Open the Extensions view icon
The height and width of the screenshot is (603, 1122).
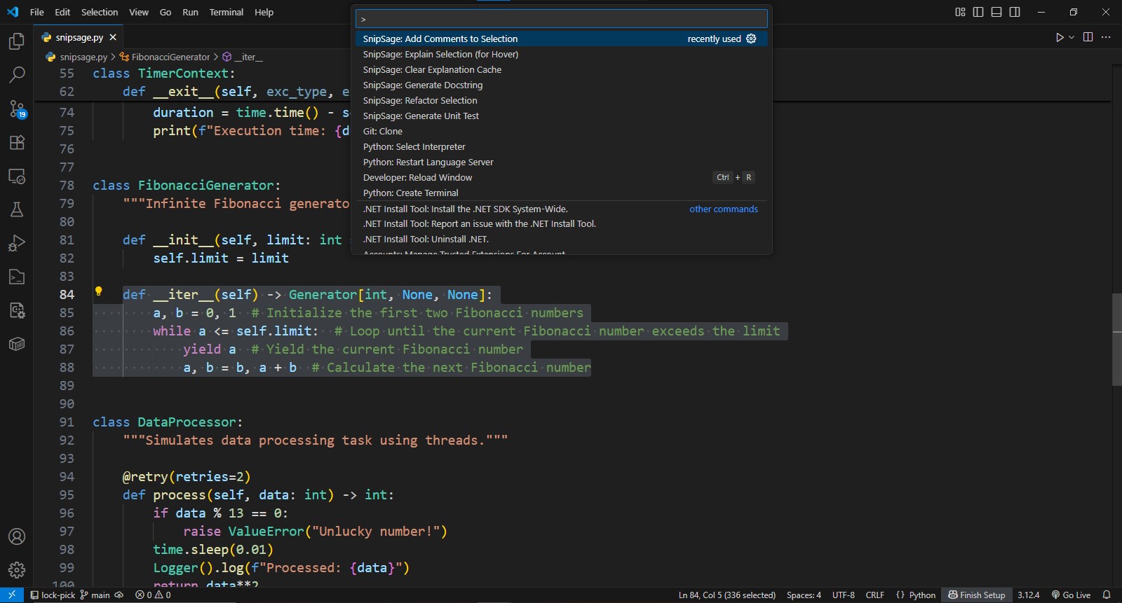pyautogui.click(x=17, y=142)
